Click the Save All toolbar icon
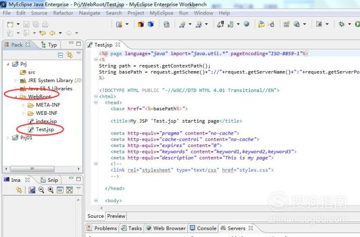The width and height of the screenshot is (360, 237). (x=36, y=24)
